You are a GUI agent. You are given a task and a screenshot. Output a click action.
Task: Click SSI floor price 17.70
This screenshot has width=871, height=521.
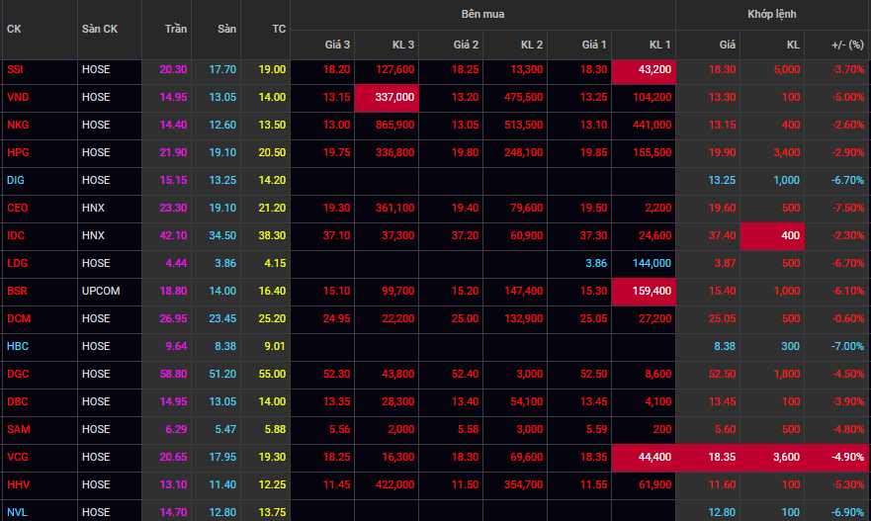222,69
